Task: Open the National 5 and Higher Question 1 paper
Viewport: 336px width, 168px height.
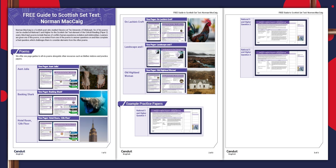Action: pyautogui.click(x=175, y=121)
